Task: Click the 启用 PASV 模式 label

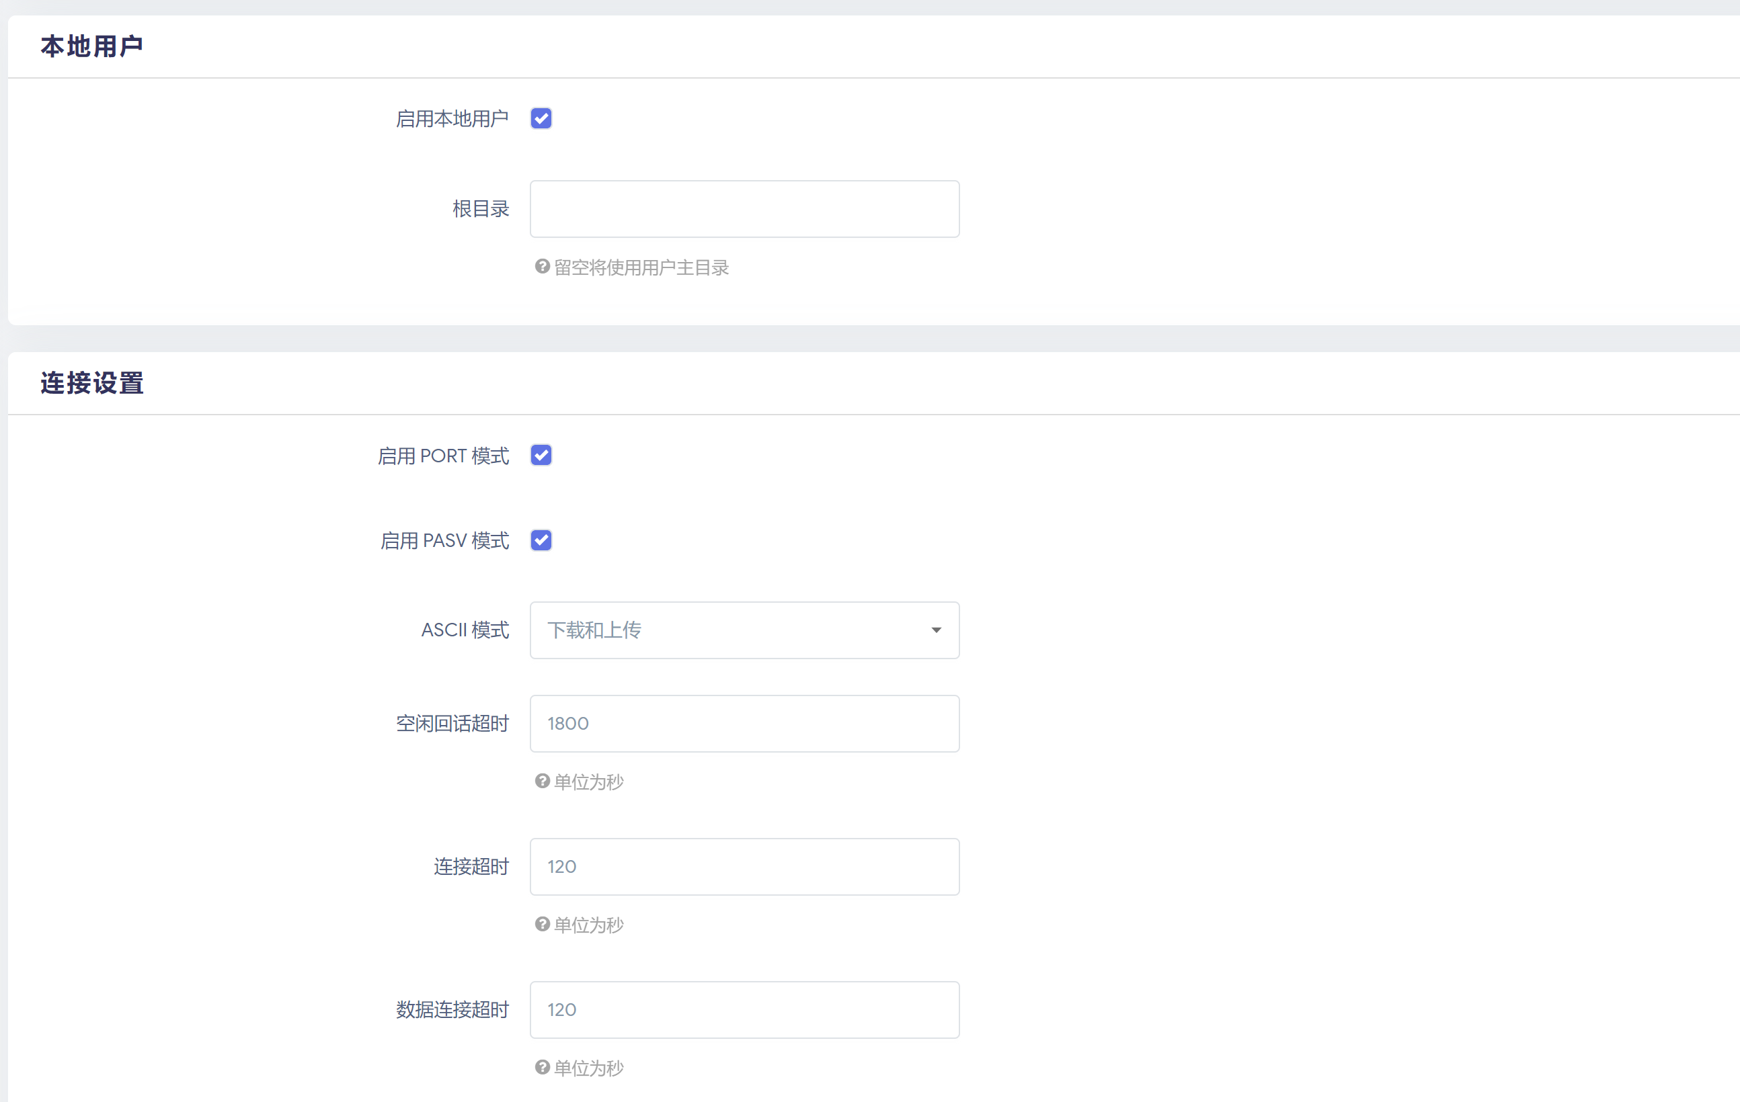Action: tap(444, 540)
